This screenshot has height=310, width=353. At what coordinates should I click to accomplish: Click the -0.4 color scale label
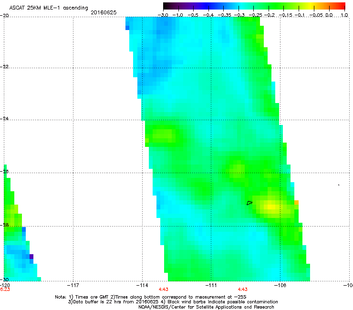[x=208, y=15]
